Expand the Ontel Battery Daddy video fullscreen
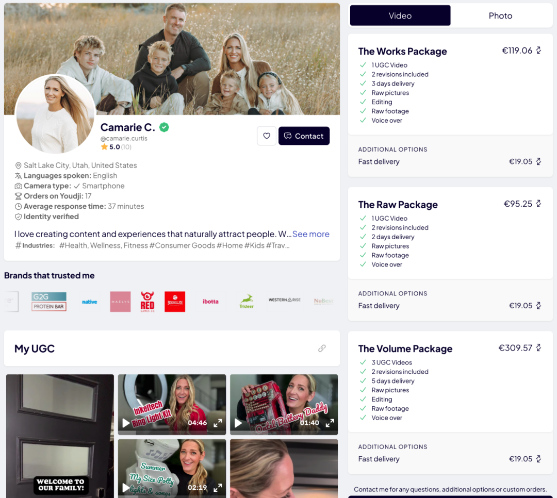The width and height of the screenshot is (557, 498). click(330, 423)
